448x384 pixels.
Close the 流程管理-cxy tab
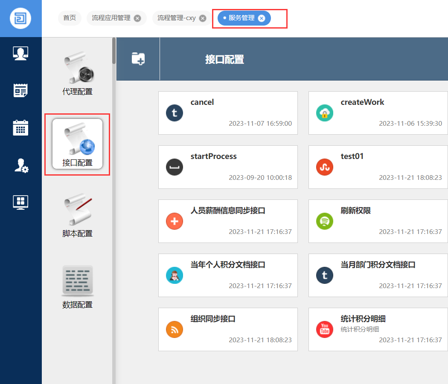tap(203, 18)
